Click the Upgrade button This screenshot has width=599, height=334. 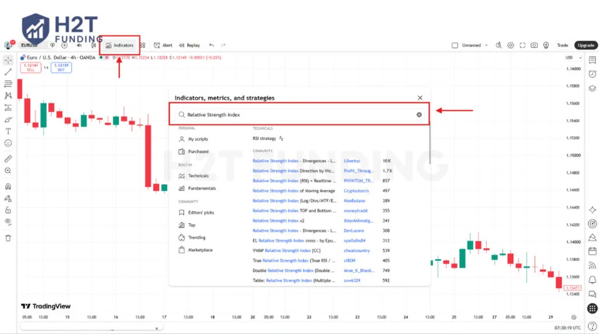pos(586,46)
